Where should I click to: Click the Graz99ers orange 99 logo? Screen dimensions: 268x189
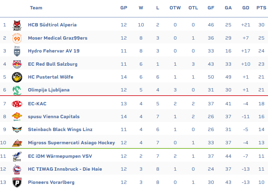click(17, 38)
